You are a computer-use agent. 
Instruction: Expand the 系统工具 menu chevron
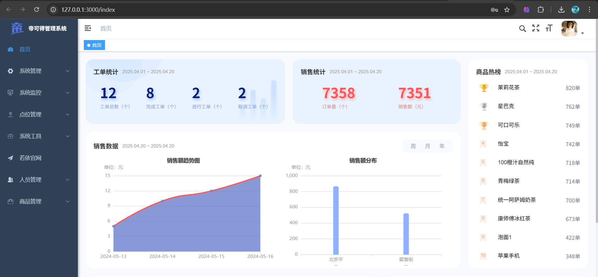[x=68, y=136]
